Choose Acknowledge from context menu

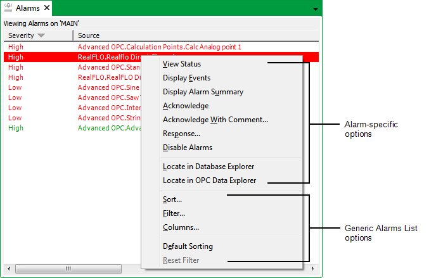[185, 106]
